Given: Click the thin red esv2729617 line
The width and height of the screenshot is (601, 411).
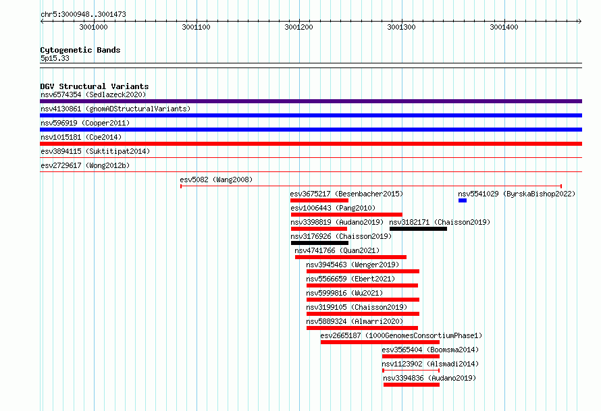Looking at the screenshot, I should pyautogui.click(x=311, y=172).
